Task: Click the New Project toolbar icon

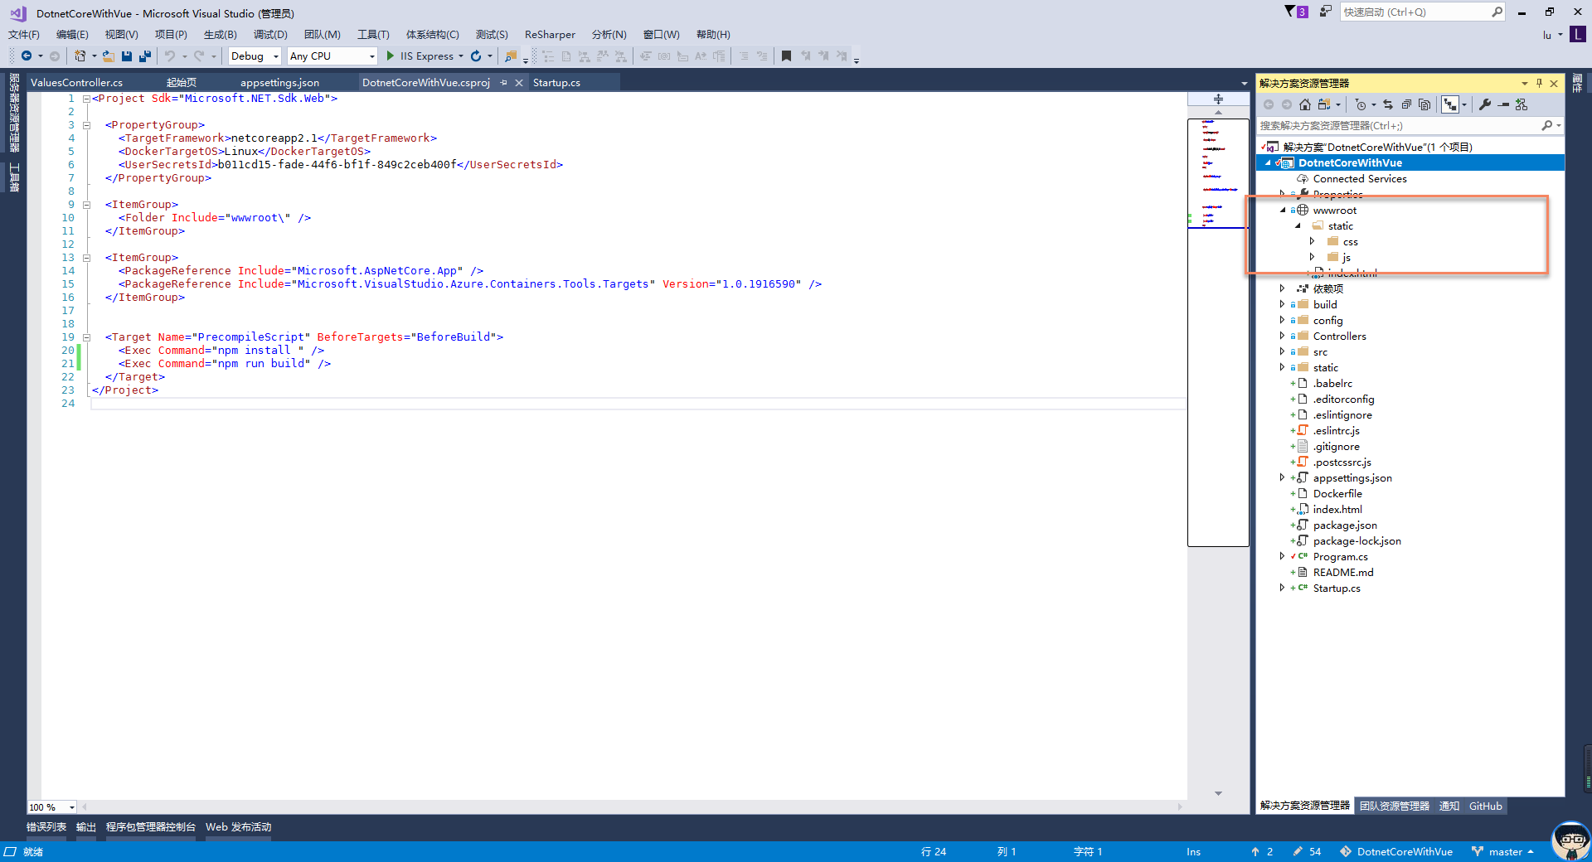Action: (x=80, y=56)
